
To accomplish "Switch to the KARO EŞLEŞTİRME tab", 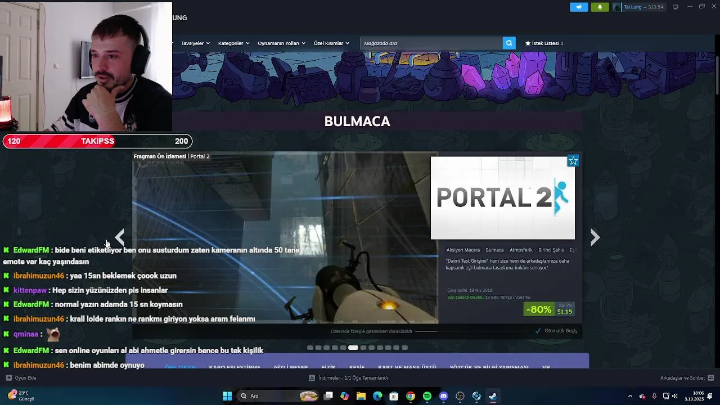I will point(235,367).
